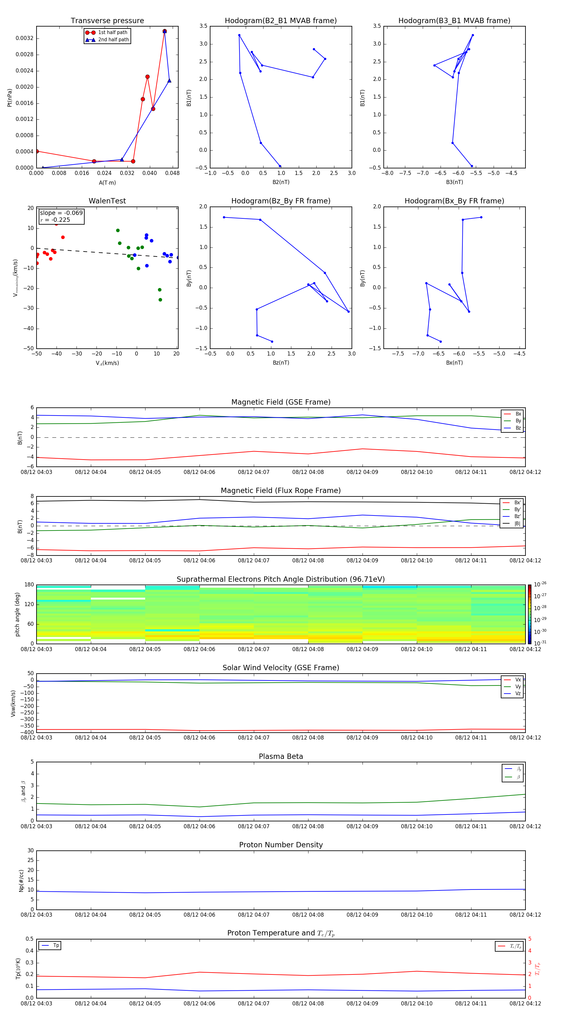
Task: Click the "Bx(nT)" x-axis label
Action: 454,363
